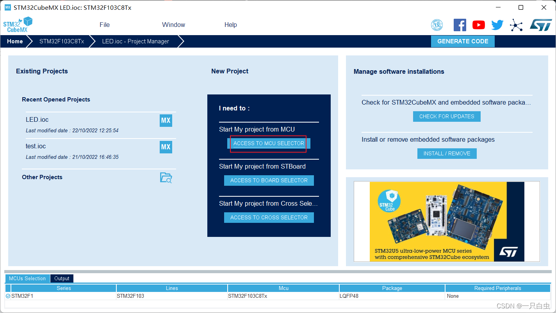Select the STM32F103C8Tx cell in the Mcu column
Screen dimensions: 556x313
click(283, 296)
